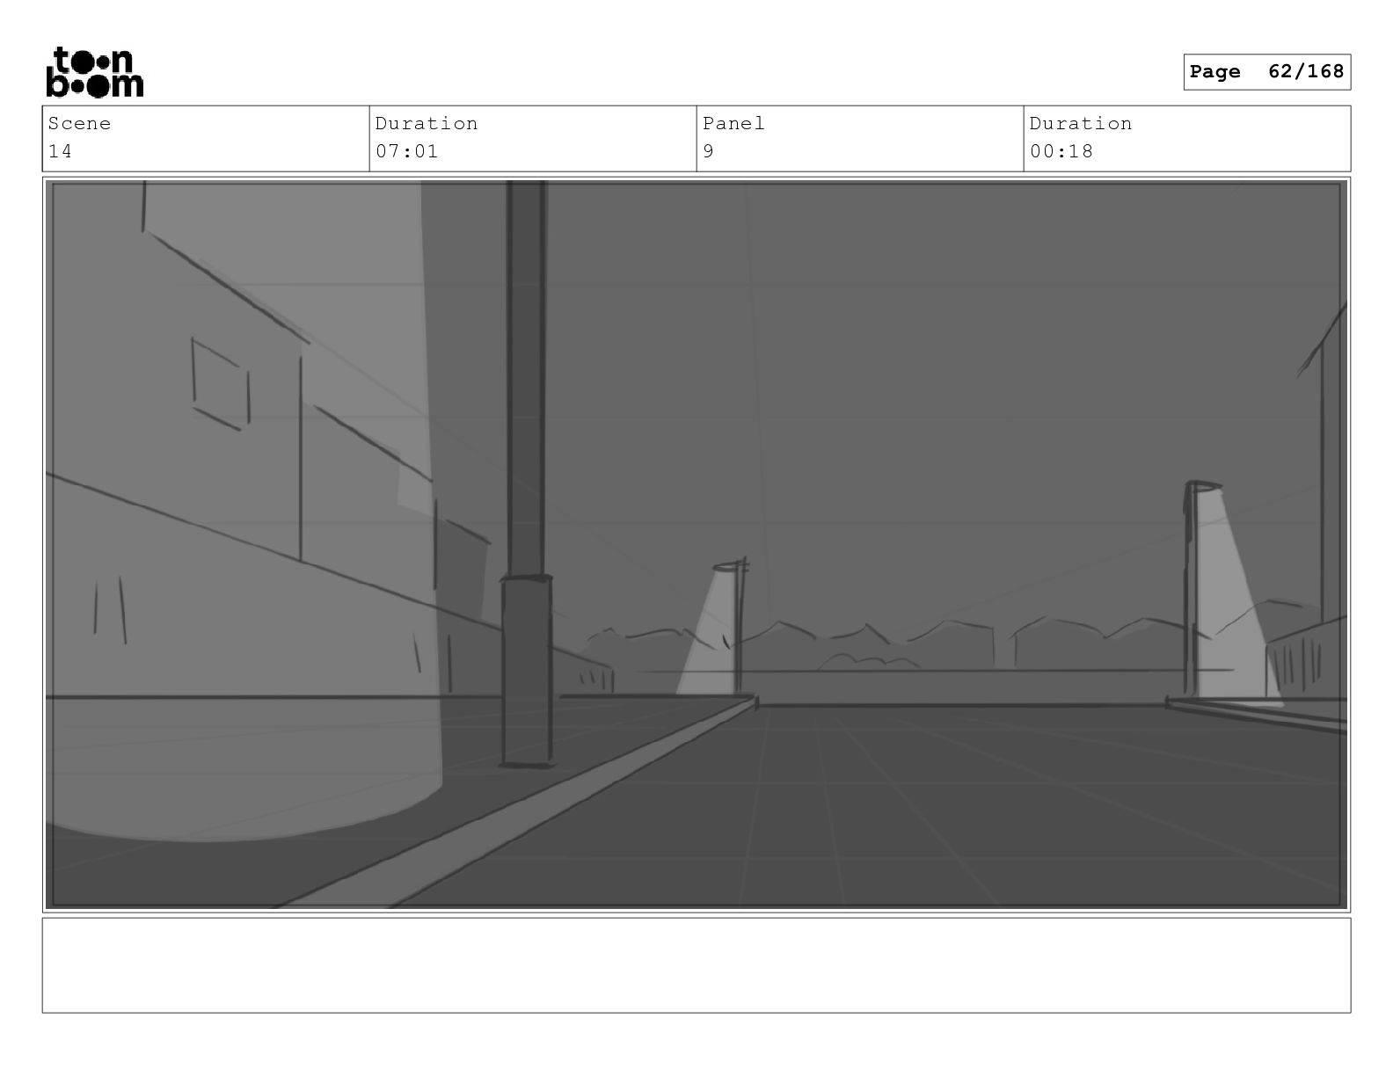Viewport: 1393px width, 1076px height.
Task: Click the Toon Boom logo
Action: (94, 72)
